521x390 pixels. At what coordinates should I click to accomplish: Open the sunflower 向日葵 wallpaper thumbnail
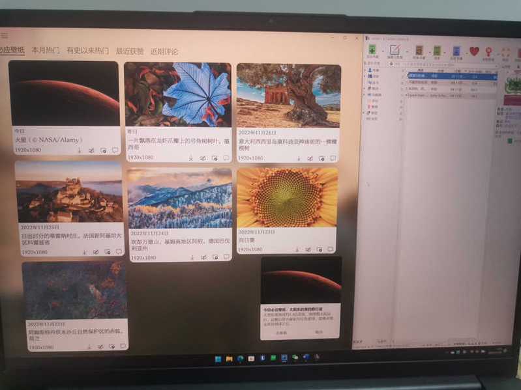coord(288,198)
